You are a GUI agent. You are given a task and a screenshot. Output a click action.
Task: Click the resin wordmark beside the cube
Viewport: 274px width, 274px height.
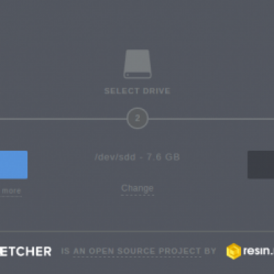[x=258, y=251]
